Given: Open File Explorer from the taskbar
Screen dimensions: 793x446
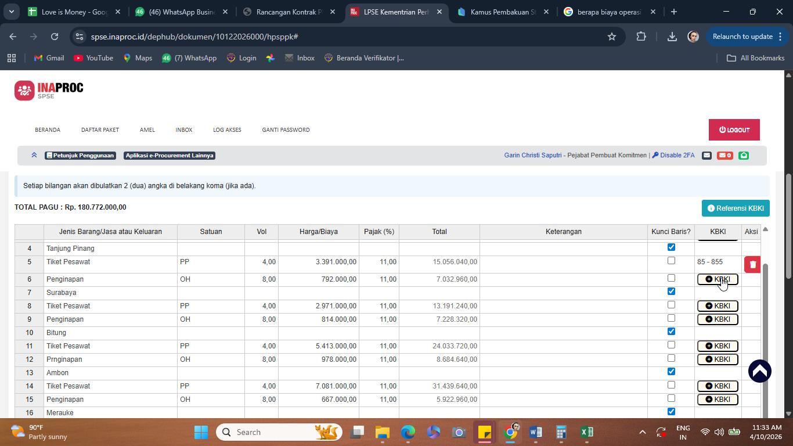Looking at the screenshot, I should (x=382, y=432).
